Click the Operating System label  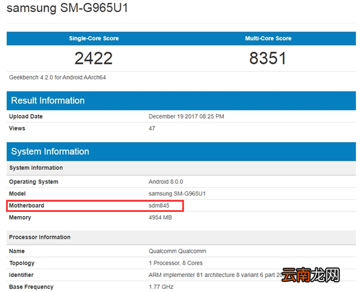click(33, 182)
